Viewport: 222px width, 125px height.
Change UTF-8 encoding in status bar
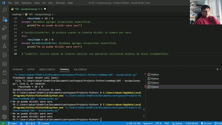pos(158,123)
